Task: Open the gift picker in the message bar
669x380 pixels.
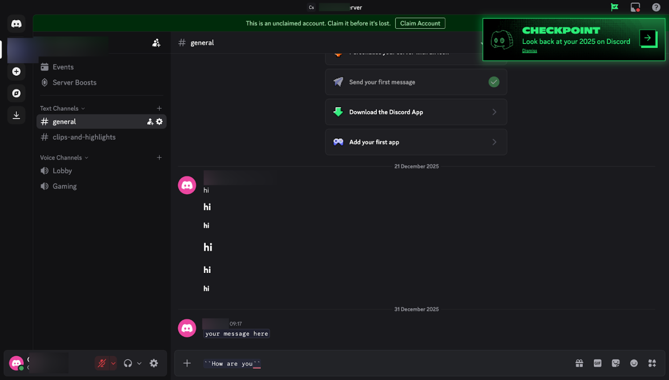Action: point(579,363)
